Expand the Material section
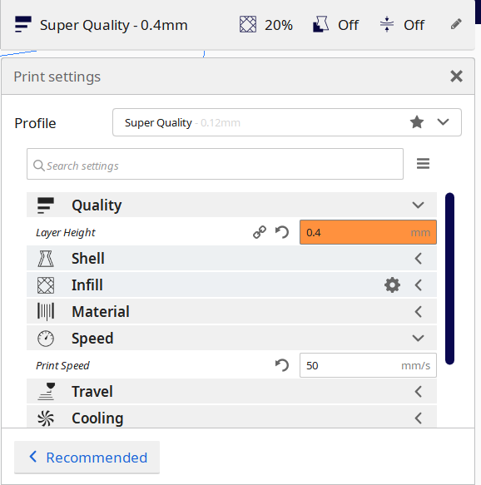Viewport: 481px width, 485px height. pos(419,311)
